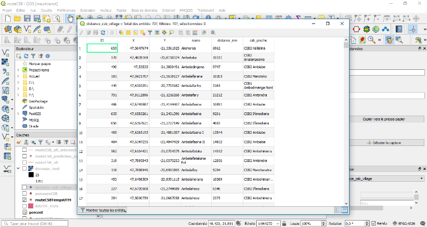Viewport: 427px width, 227px height.
Task: Click the Explorateur panel refresh icon
Action: tap(26, 55)
